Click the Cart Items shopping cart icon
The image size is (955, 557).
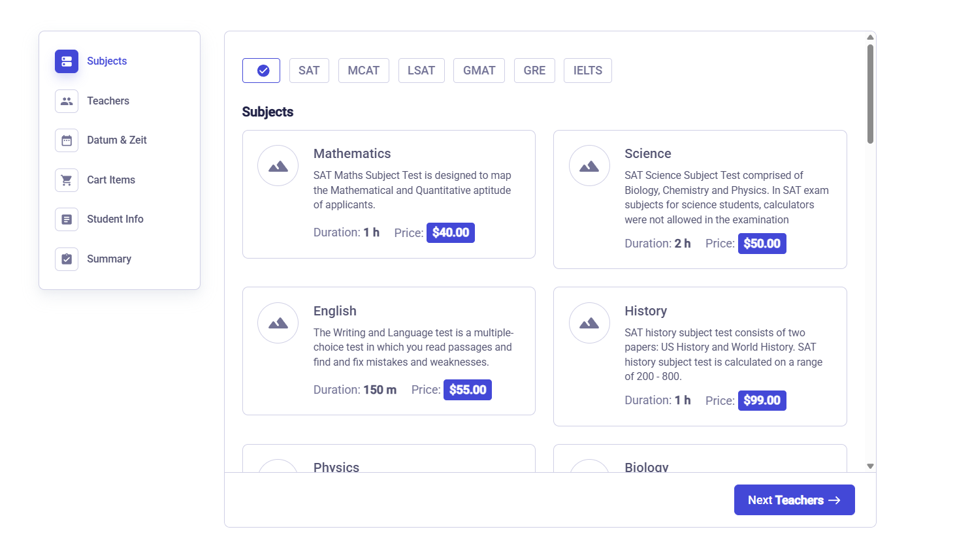pyautogui.click(x=67, y=180)
